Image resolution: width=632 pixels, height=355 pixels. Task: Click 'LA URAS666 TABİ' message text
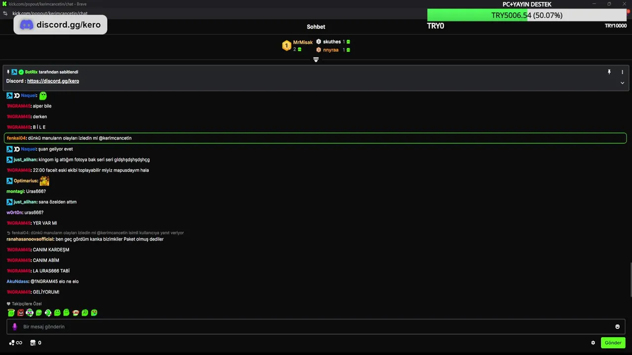point(51,271)
